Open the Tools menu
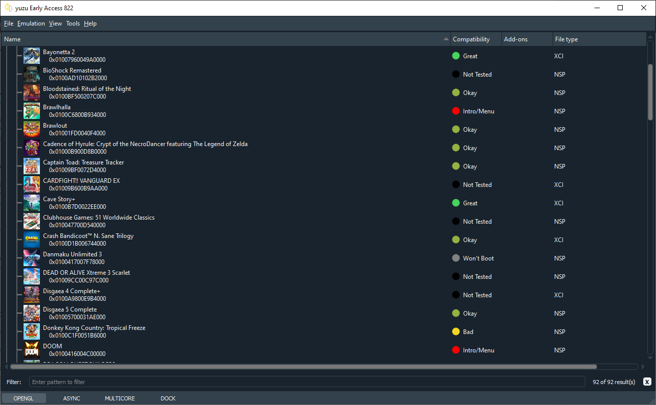 click(73, 23)
